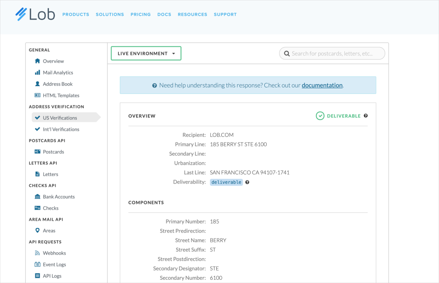Open the SOLUTIONS menu

pyautogui.click(x=110, y=14)
